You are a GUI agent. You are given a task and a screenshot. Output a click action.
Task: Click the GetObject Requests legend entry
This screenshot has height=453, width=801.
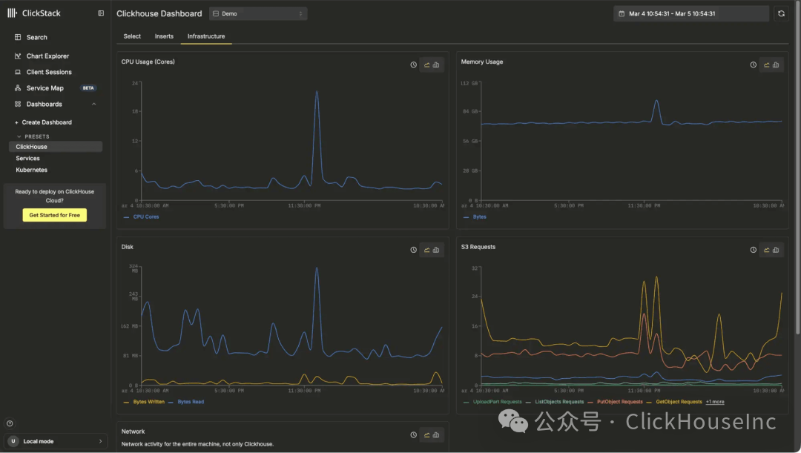(674, 402)
